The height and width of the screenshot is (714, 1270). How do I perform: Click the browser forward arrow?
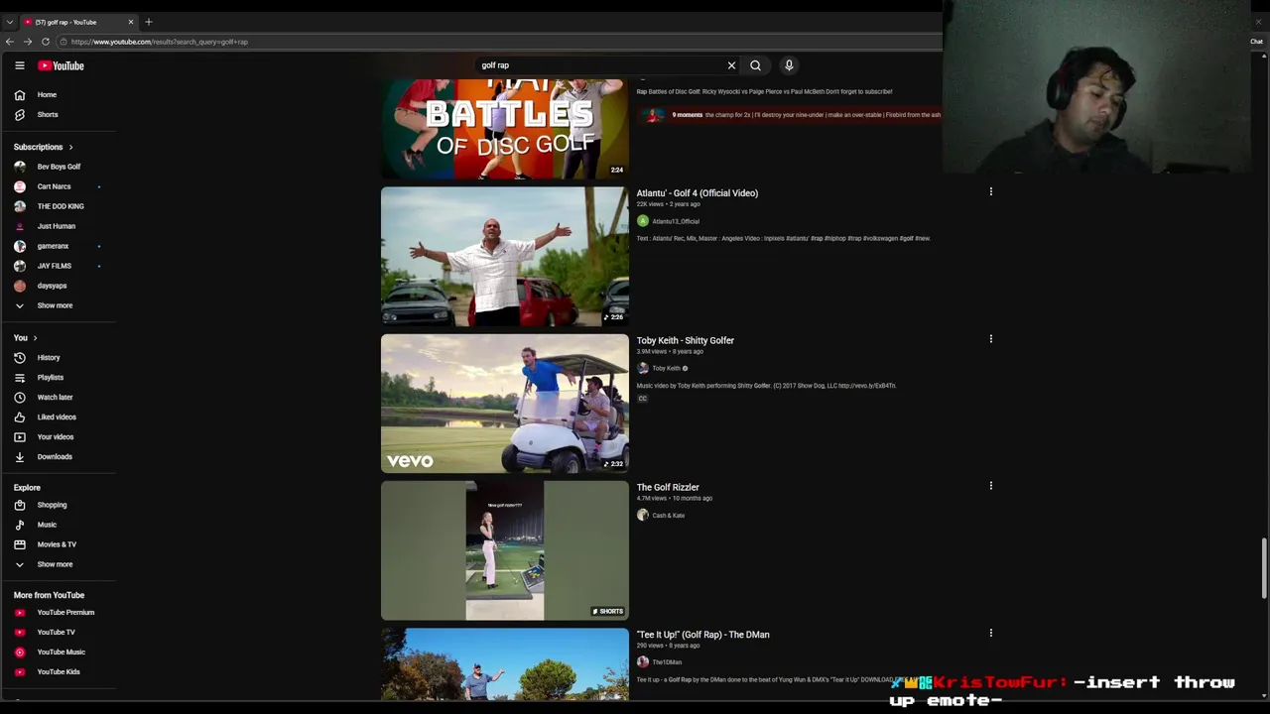point(28,42)
